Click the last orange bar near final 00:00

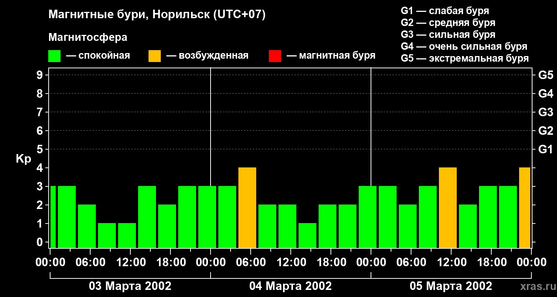(x=525, y=208)
